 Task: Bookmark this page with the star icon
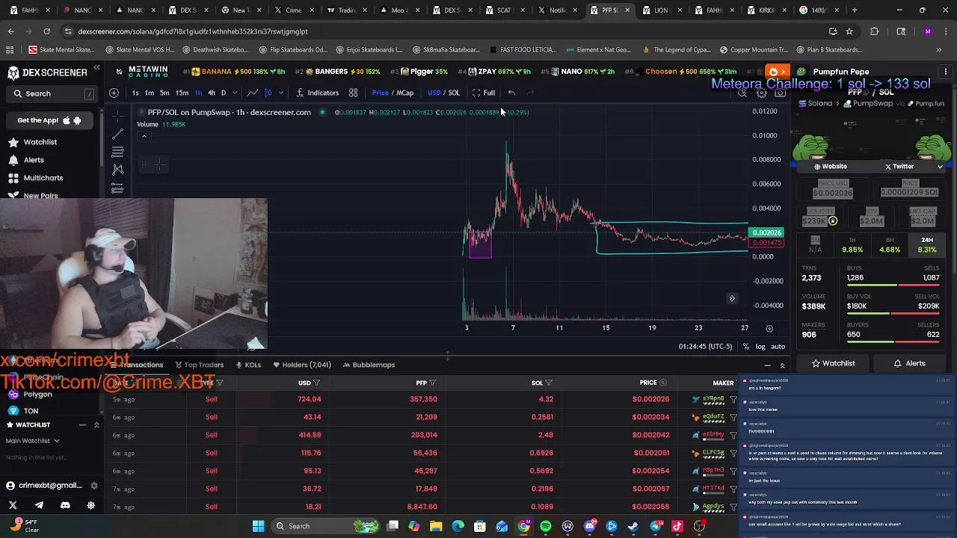click(849, 31)
